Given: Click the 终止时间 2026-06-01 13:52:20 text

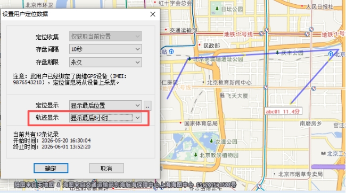Looking at the screenshot, I should pos(52,147).
